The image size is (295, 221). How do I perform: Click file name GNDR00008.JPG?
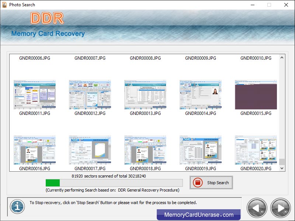pos(145,58)
